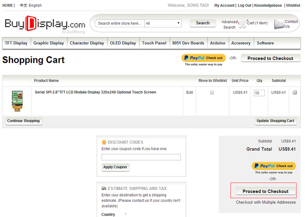The width and height of the screenshot is (305, 217).
Task: Tick the Move to Wishlist checkbox
Action: pyautogui.click(x=212, y=92)
